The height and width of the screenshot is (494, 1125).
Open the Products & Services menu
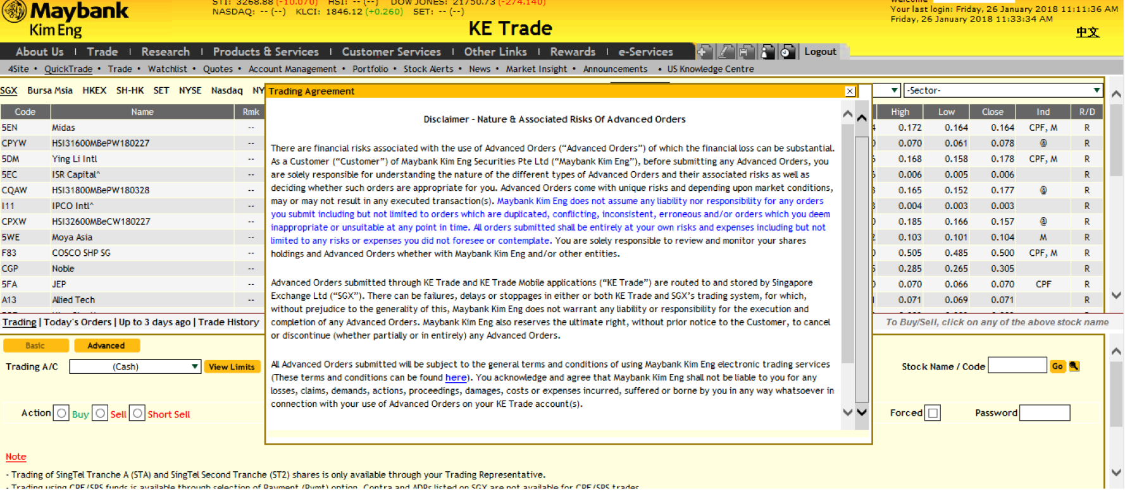(266, 52)
